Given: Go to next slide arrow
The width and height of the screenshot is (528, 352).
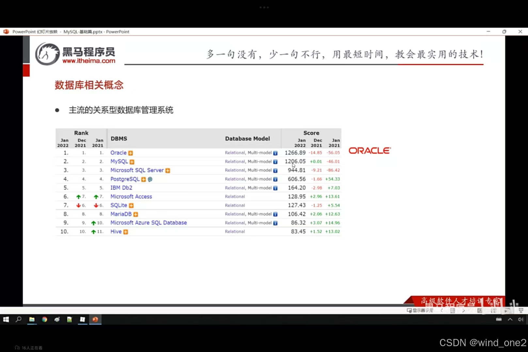Looking at the screenshot, I should [463, 310].
